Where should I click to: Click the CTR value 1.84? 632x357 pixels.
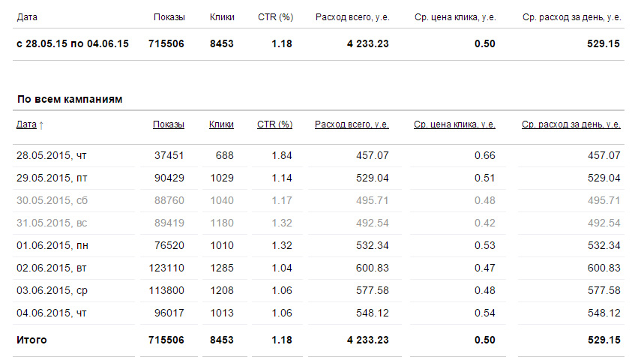pos(282,155)
